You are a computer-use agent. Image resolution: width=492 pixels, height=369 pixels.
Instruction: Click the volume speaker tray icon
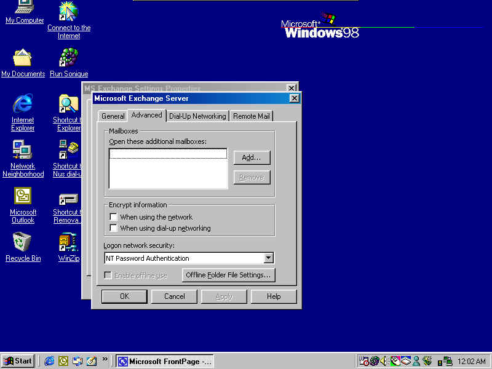point(383,361)
